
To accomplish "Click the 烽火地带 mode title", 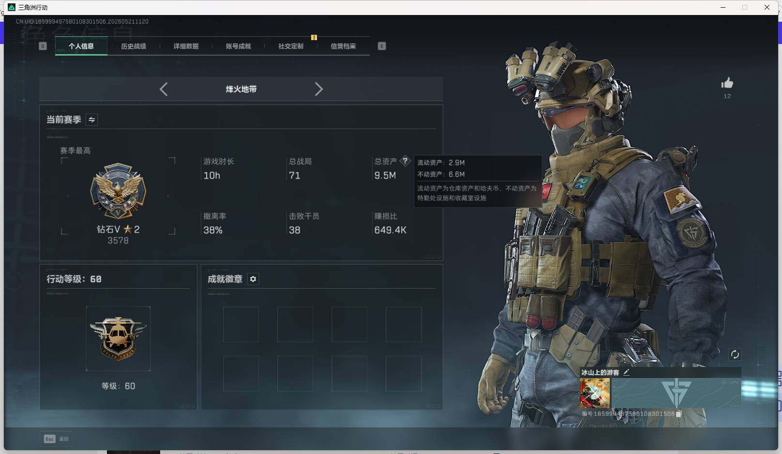I will pos(241,89).
